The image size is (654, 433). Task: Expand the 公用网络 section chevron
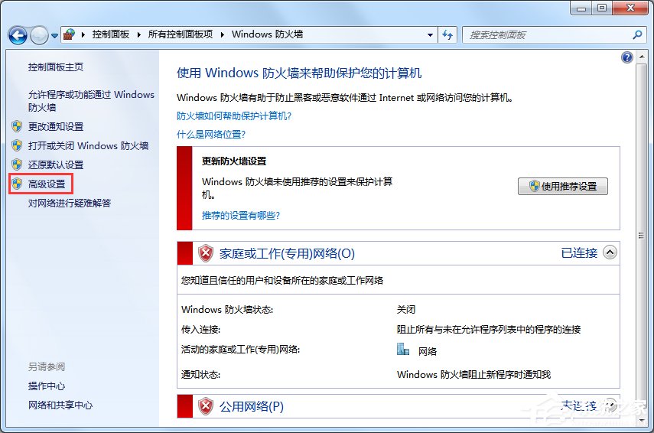click(610, 405)
